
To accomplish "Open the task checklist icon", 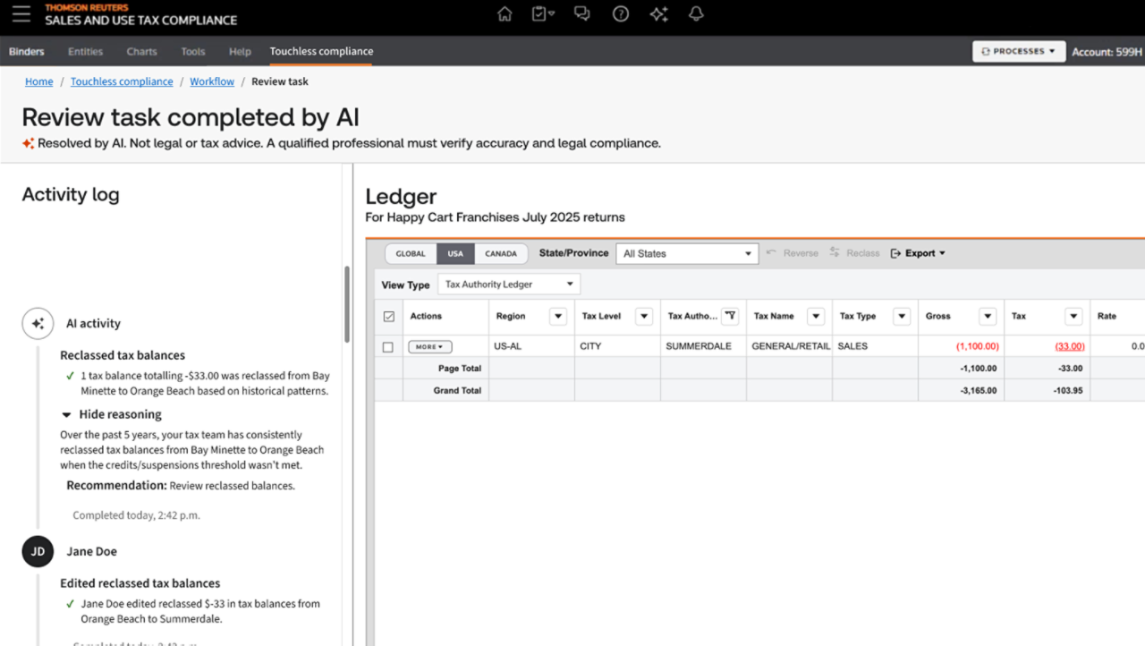I will (x=542, y=14).
